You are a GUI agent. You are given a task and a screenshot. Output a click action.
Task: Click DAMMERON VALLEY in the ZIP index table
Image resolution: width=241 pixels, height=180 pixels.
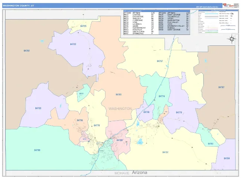coord(176,26)
